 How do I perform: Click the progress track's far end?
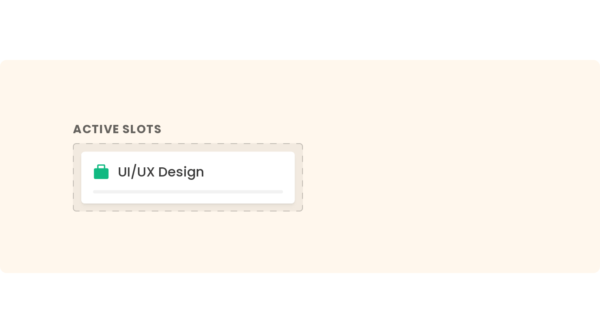click(281, 192)
